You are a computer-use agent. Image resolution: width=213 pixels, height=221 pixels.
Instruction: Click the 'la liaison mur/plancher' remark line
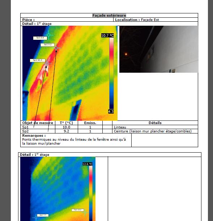[41, 144]
